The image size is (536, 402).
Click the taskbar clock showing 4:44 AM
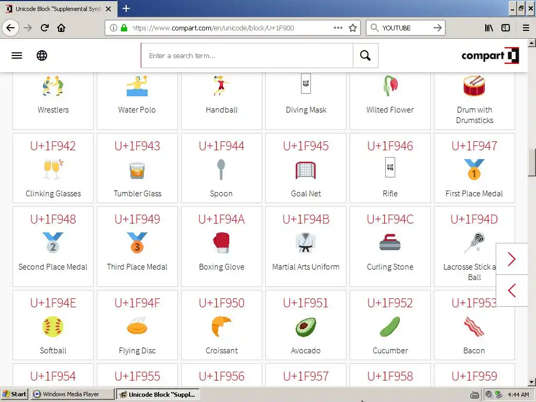pyautogui.click(x=518, y=395)
